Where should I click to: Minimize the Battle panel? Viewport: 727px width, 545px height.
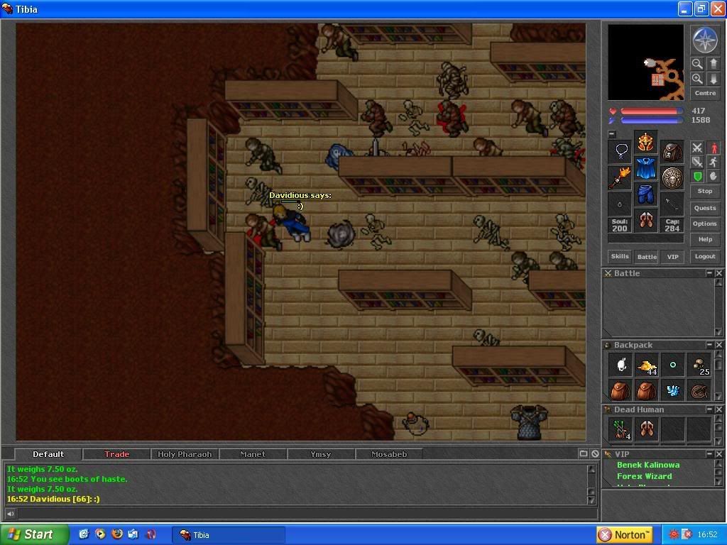[709, 273]
